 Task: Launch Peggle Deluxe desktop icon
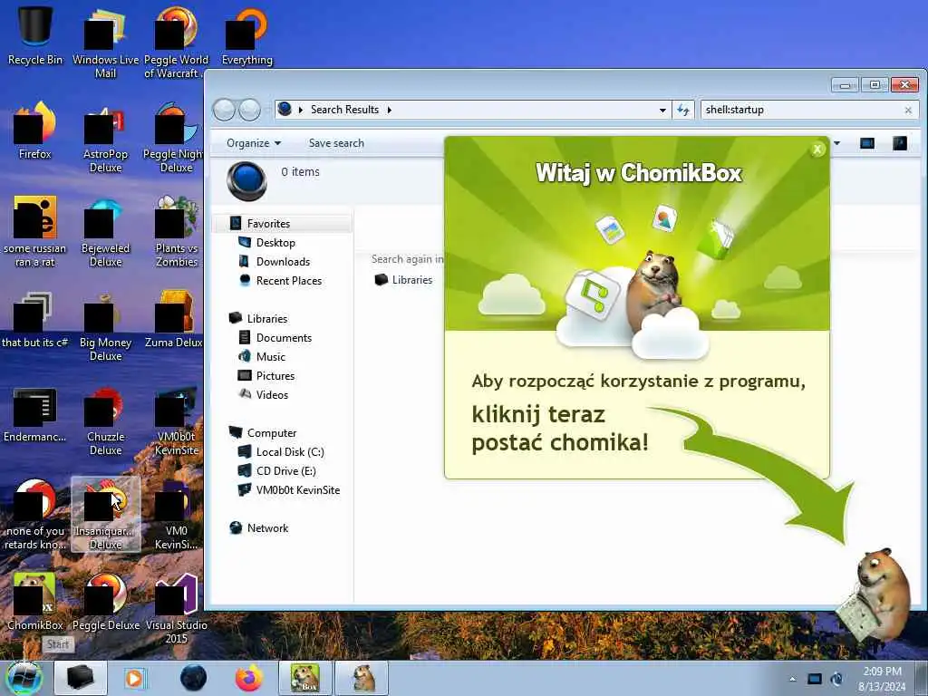(105, 601)
